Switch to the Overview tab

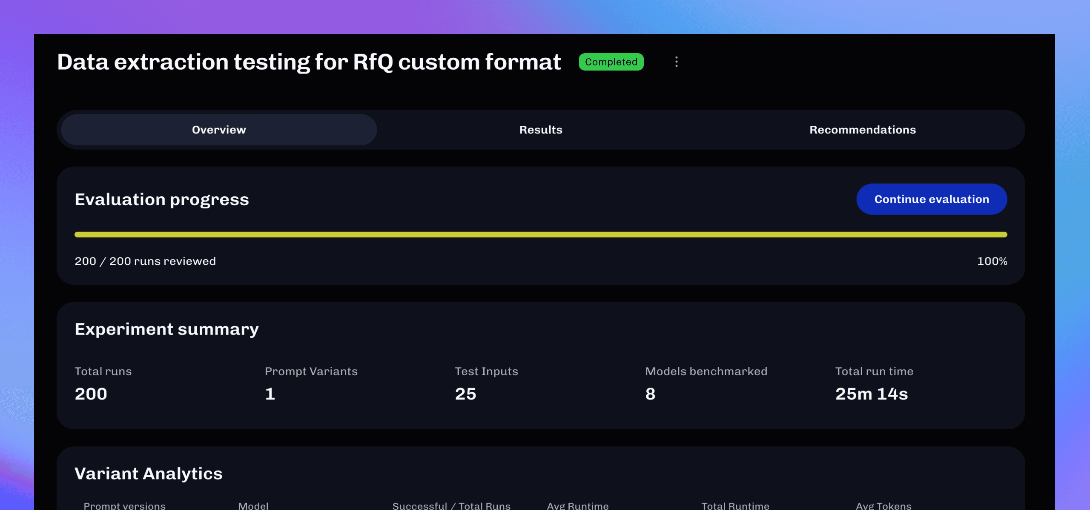[x=219, y=130]
